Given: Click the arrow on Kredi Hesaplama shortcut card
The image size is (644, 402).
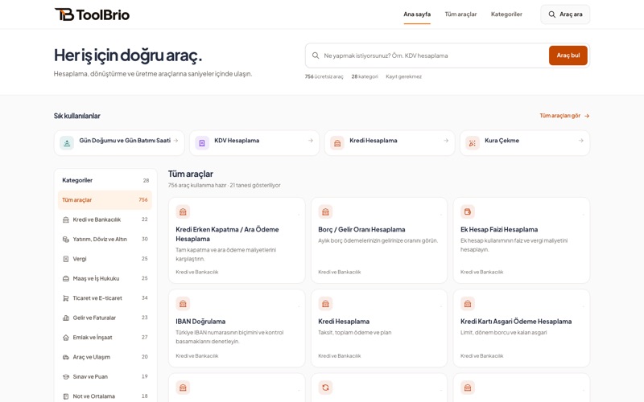Looking at the screenshot, I should [446, 140].
